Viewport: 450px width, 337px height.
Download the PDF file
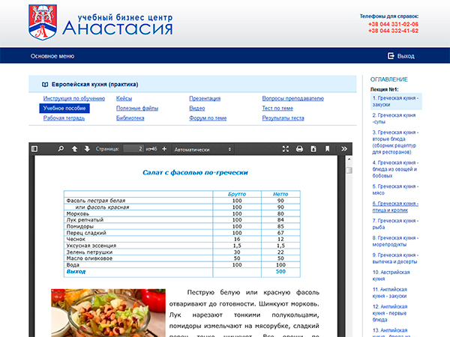(x=313, y=149)
